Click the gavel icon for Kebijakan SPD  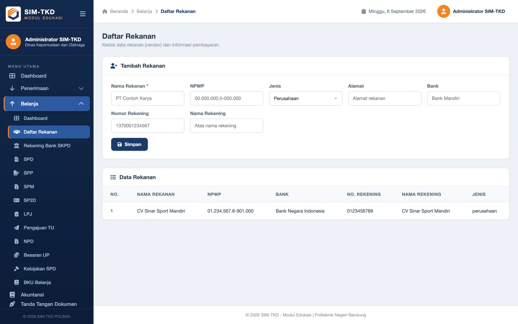point(17,269)
